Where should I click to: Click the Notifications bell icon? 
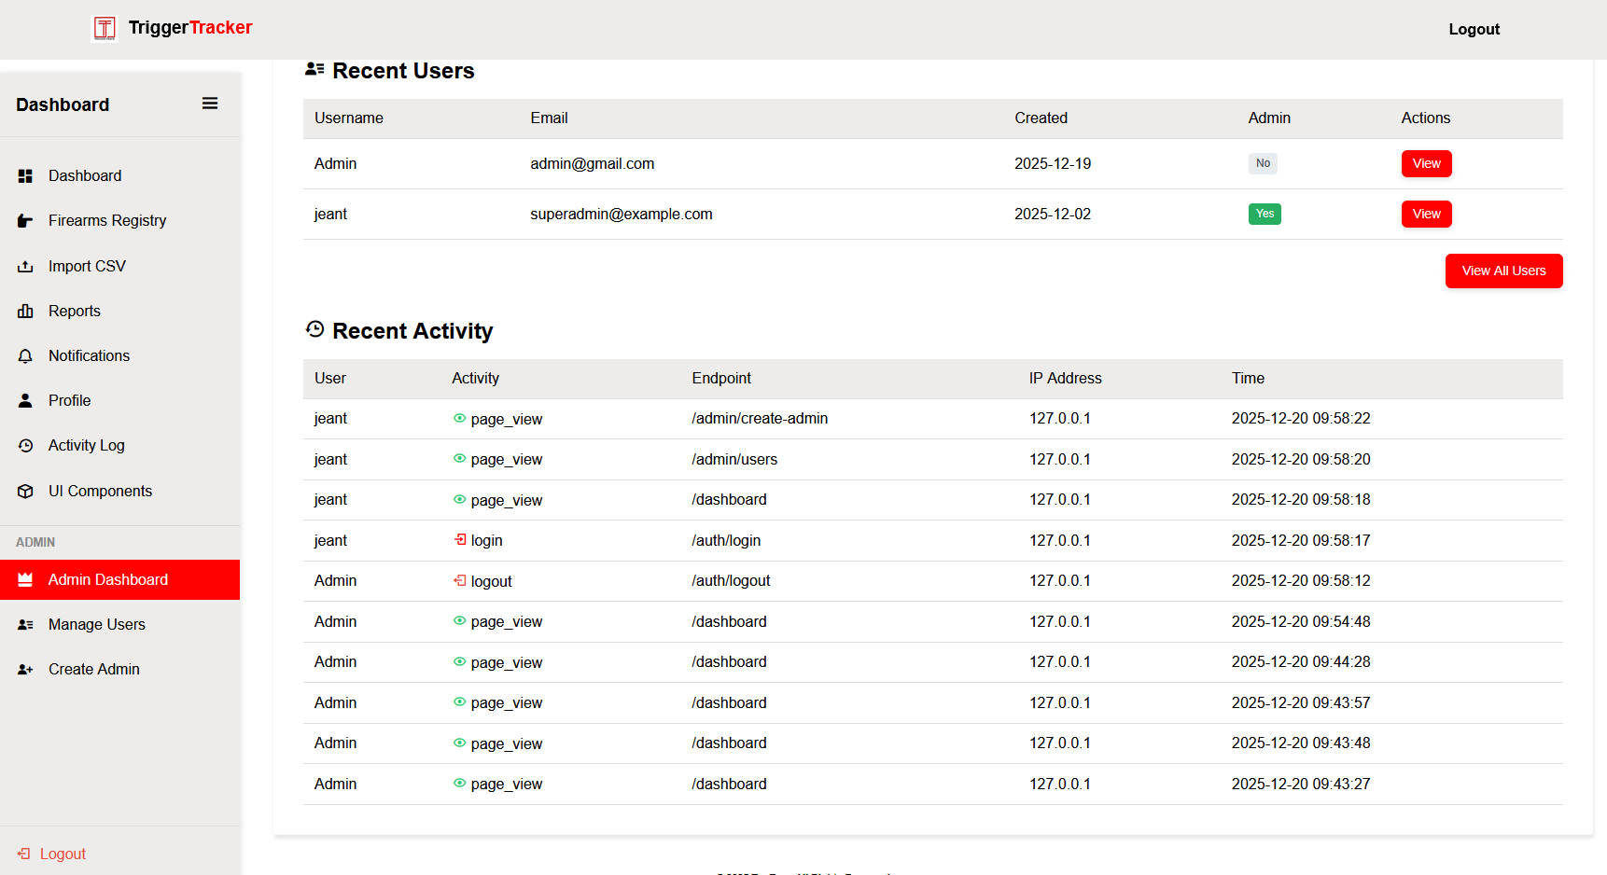coord(25,355)
